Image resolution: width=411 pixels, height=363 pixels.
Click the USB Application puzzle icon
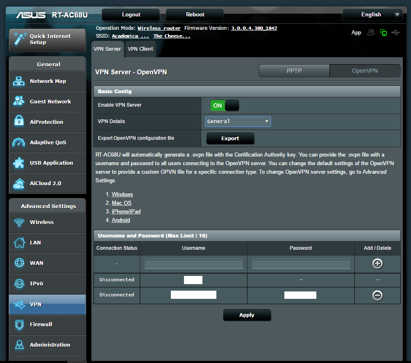pos(18,163)
